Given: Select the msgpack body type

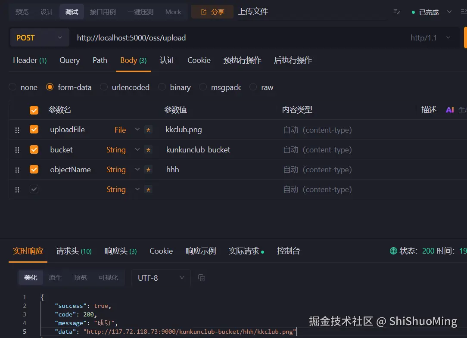Looking at the screenshot, I should point(203,87).
